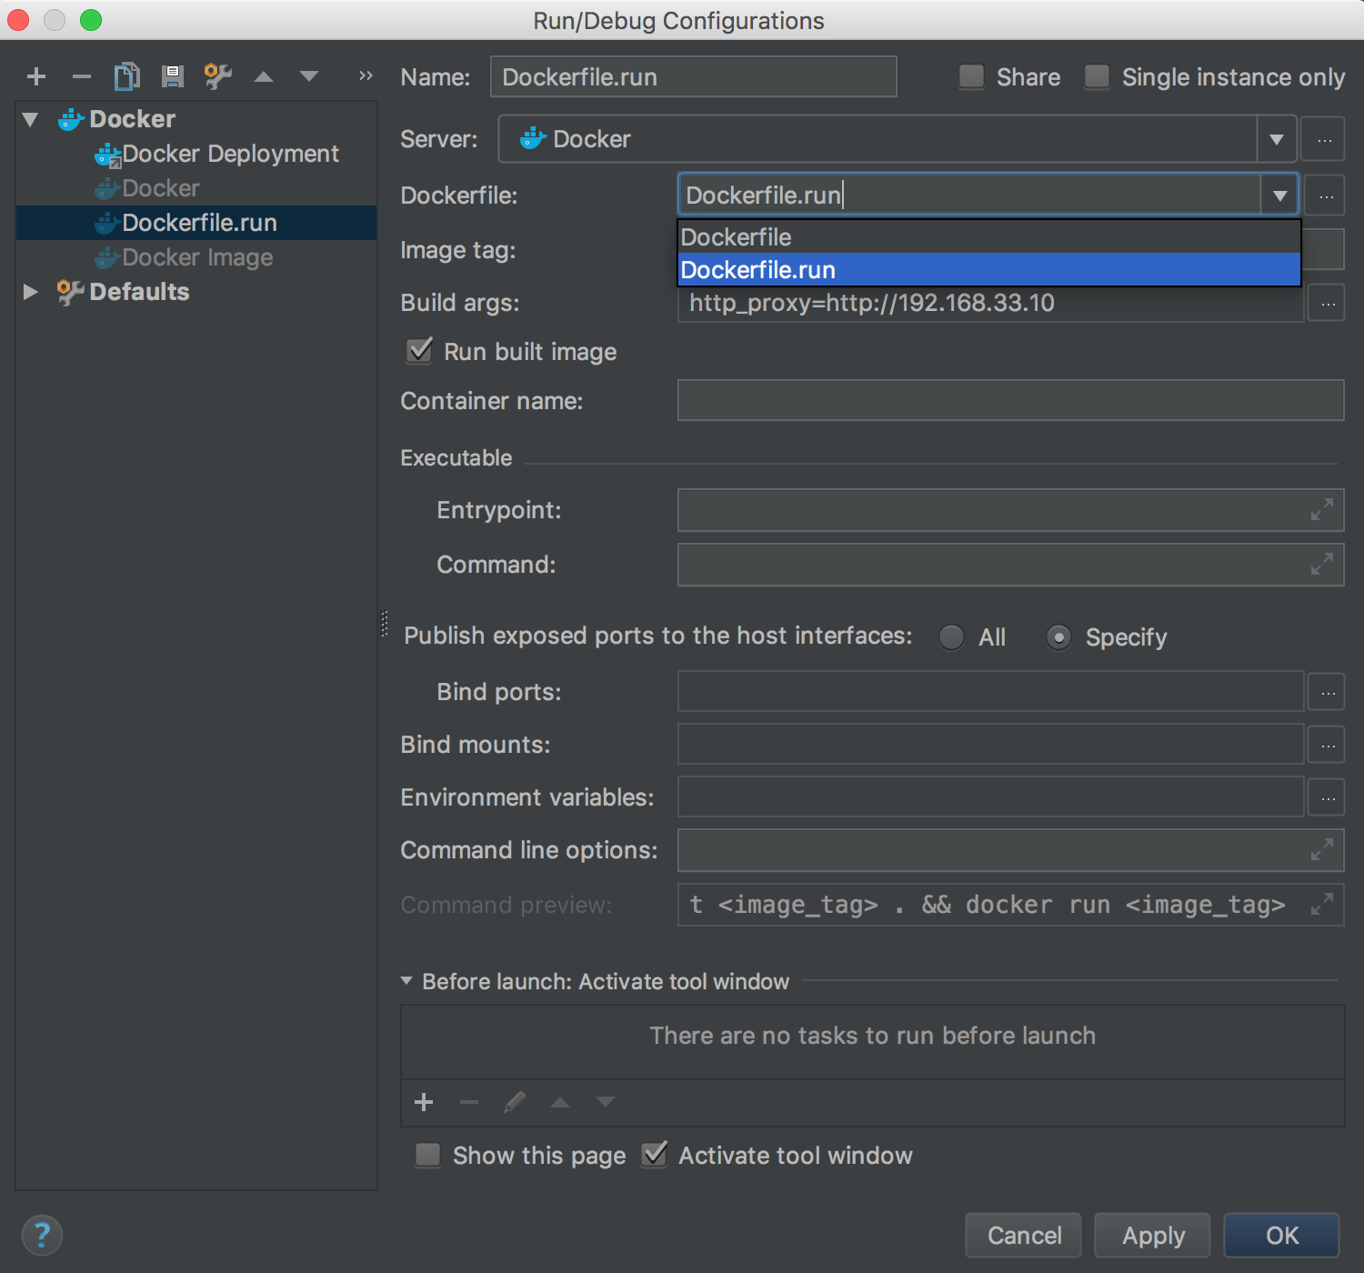Enable Single instance only checkbox
This screenshot has width=1364, height=1273.
click(1098, 76)
